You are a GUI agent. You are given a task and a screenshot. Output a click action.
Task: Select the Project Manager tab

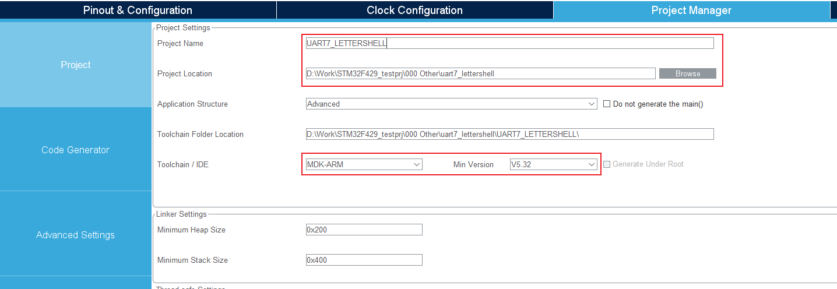click(x=691, y=10)
